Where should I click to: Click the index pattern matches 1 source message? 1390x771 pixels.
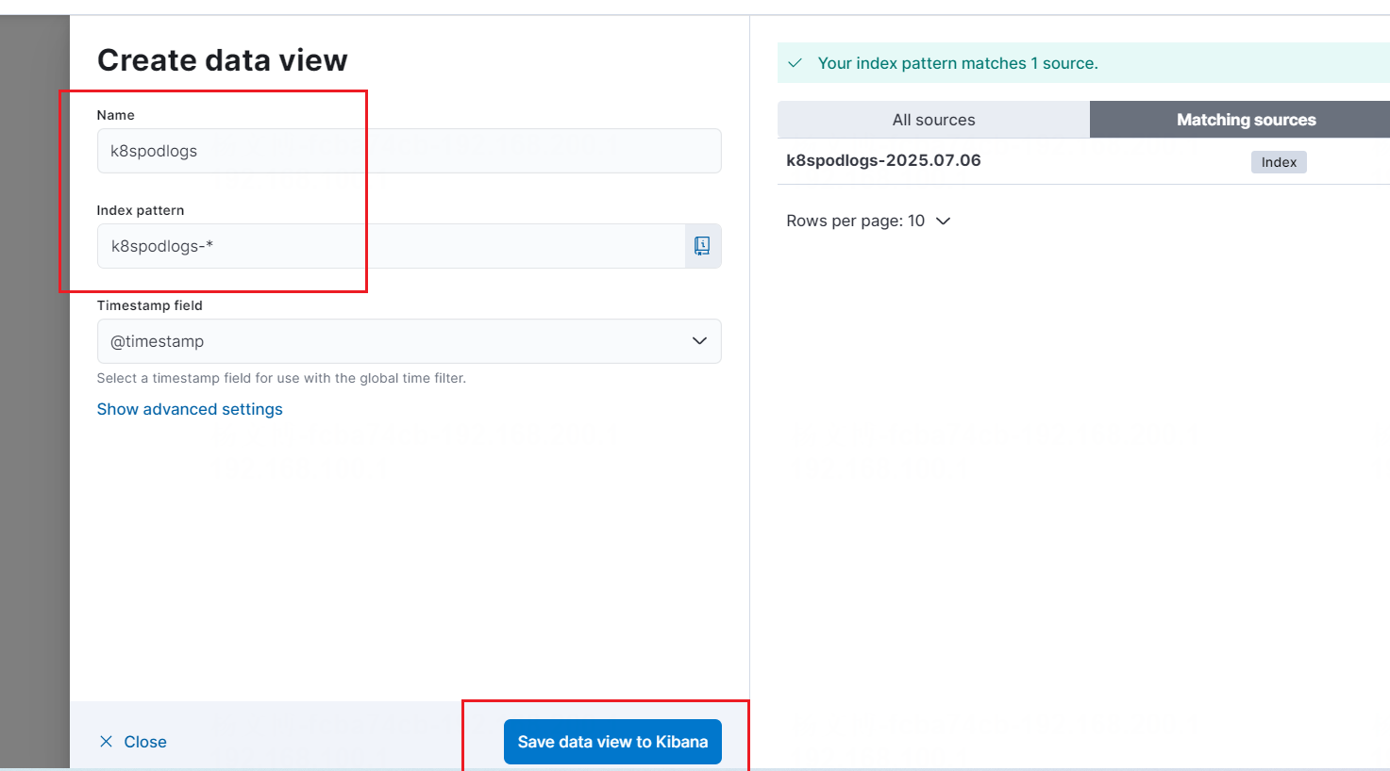[x=957, y=63]
